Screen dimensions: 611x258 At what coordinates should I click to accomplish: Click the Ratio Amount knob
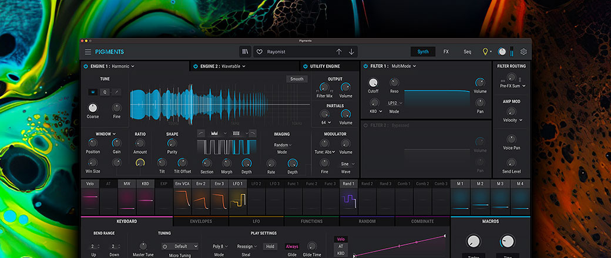pos(140,143)
